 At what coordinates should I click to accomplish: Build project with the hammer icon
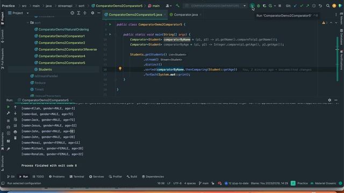coord(177,6)
